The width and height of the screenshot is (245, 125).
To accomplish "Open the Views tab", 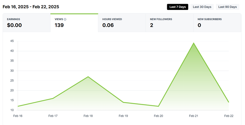I will (x=74, y=23).
